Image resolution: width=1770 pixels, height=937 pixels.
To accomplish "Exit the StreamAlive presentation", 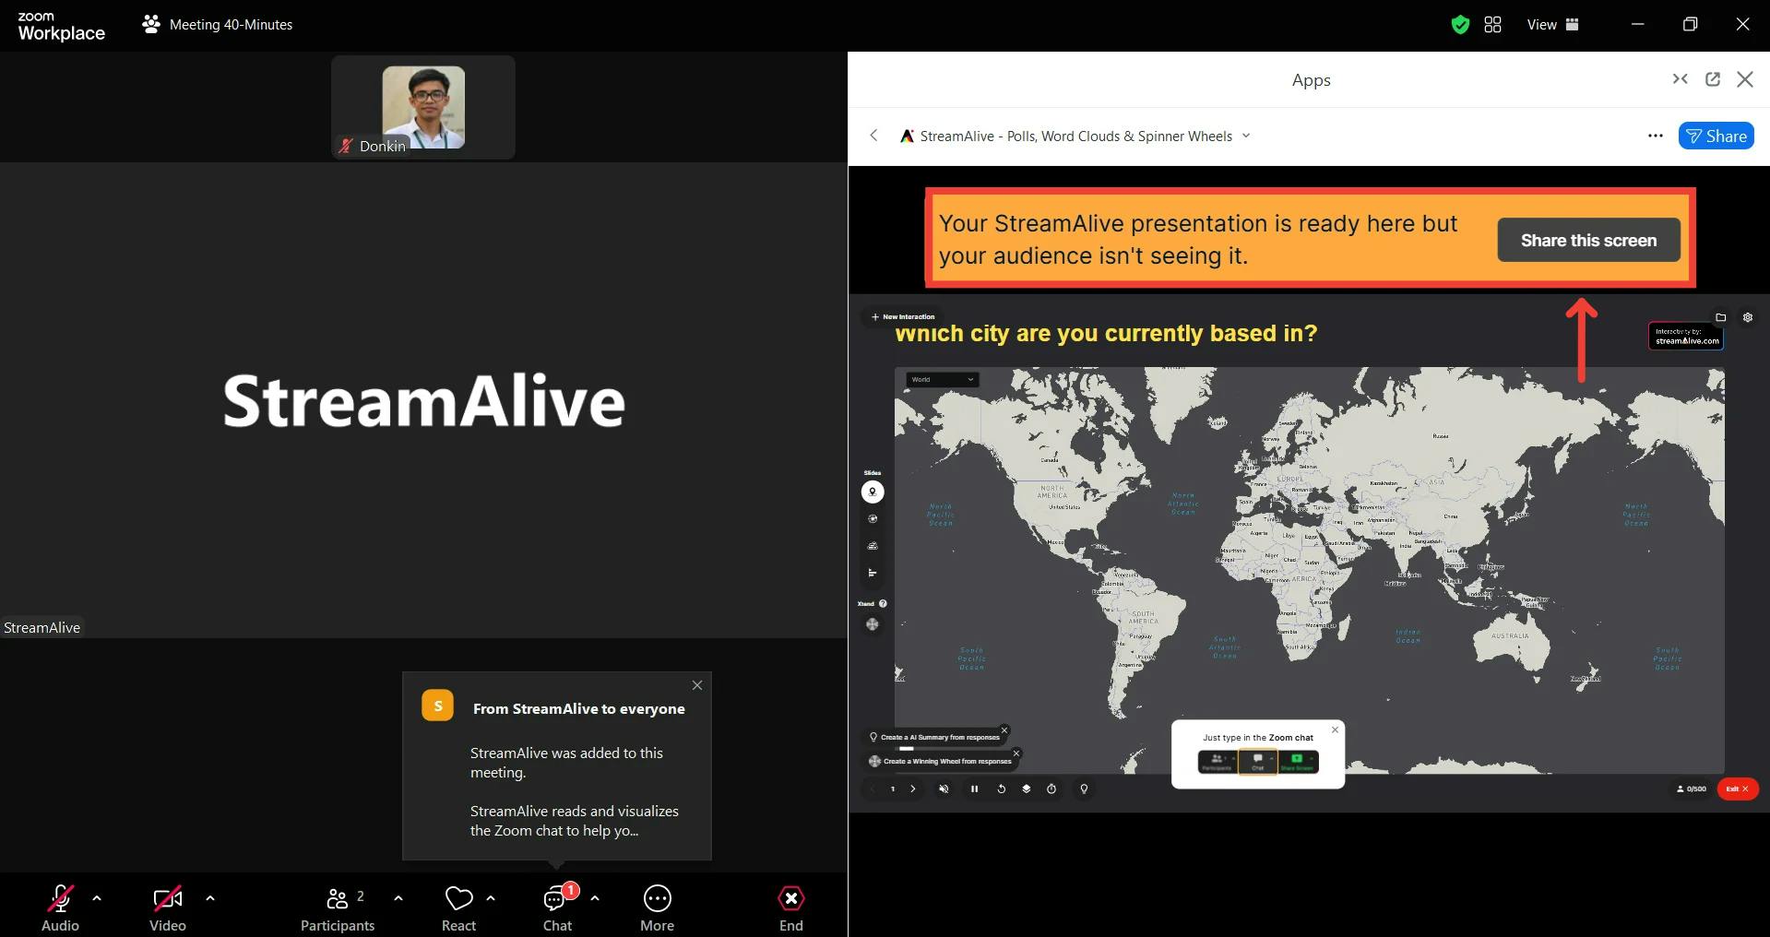I will click(1738, 789).
